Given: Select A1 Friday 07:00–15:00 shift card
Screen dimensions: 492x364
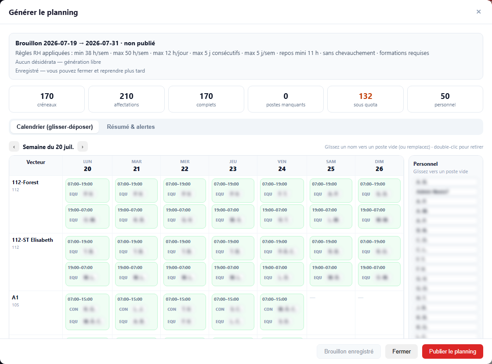Looking at the screenshot, I should pyautogui.click(x=282, y=312).
